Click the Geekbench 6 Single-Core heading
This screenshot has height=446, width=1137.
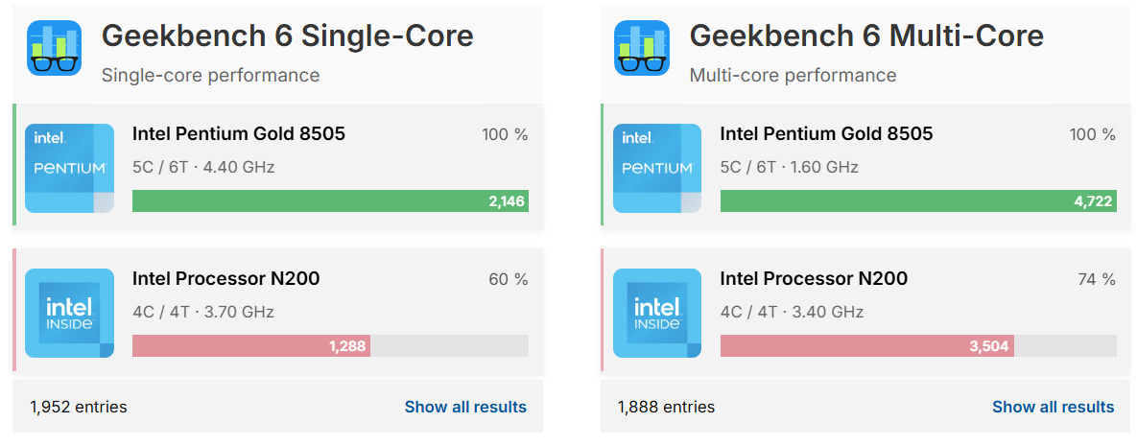pos(287,36)
